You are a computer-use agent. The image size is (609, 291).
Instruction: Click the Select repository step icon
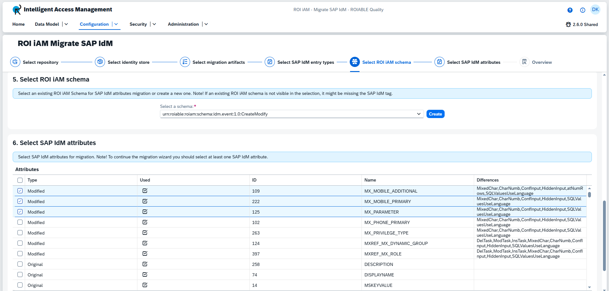pos(15,62)
